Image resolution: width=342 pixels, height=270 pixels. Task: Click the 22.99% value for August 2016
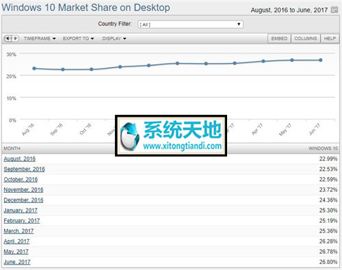coord(328,159)
